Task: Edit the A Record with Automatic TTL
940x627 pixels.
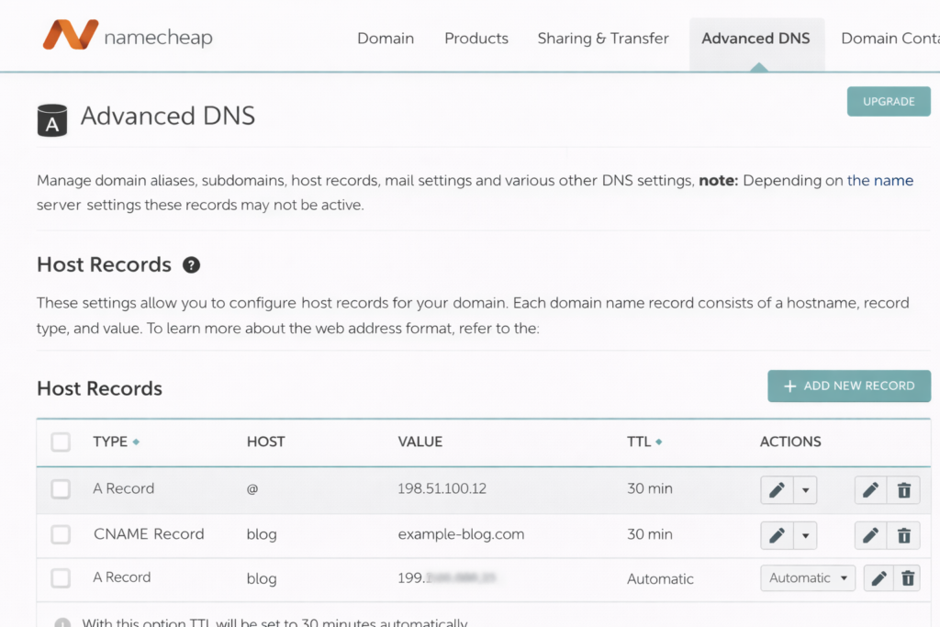Action: pos(878,578)
